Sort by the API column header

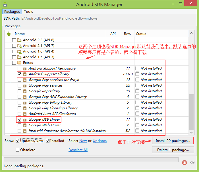113,34
